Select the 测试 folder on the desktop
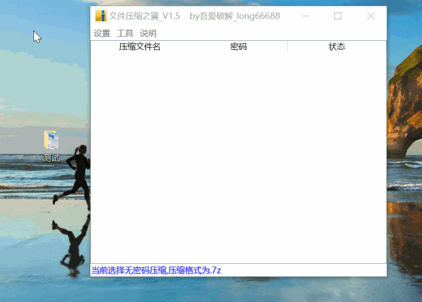The width and height of the screenshot is (422, 302). pyautogui.click(x=51, y=146)
